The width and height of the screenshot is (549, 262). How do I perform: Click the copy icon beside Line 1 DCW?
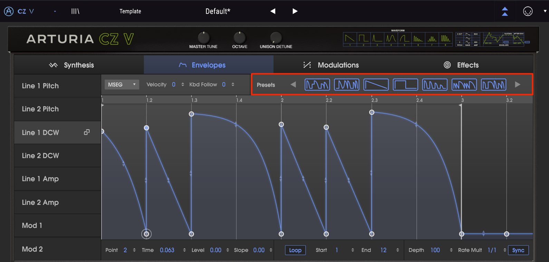[87, 132]
